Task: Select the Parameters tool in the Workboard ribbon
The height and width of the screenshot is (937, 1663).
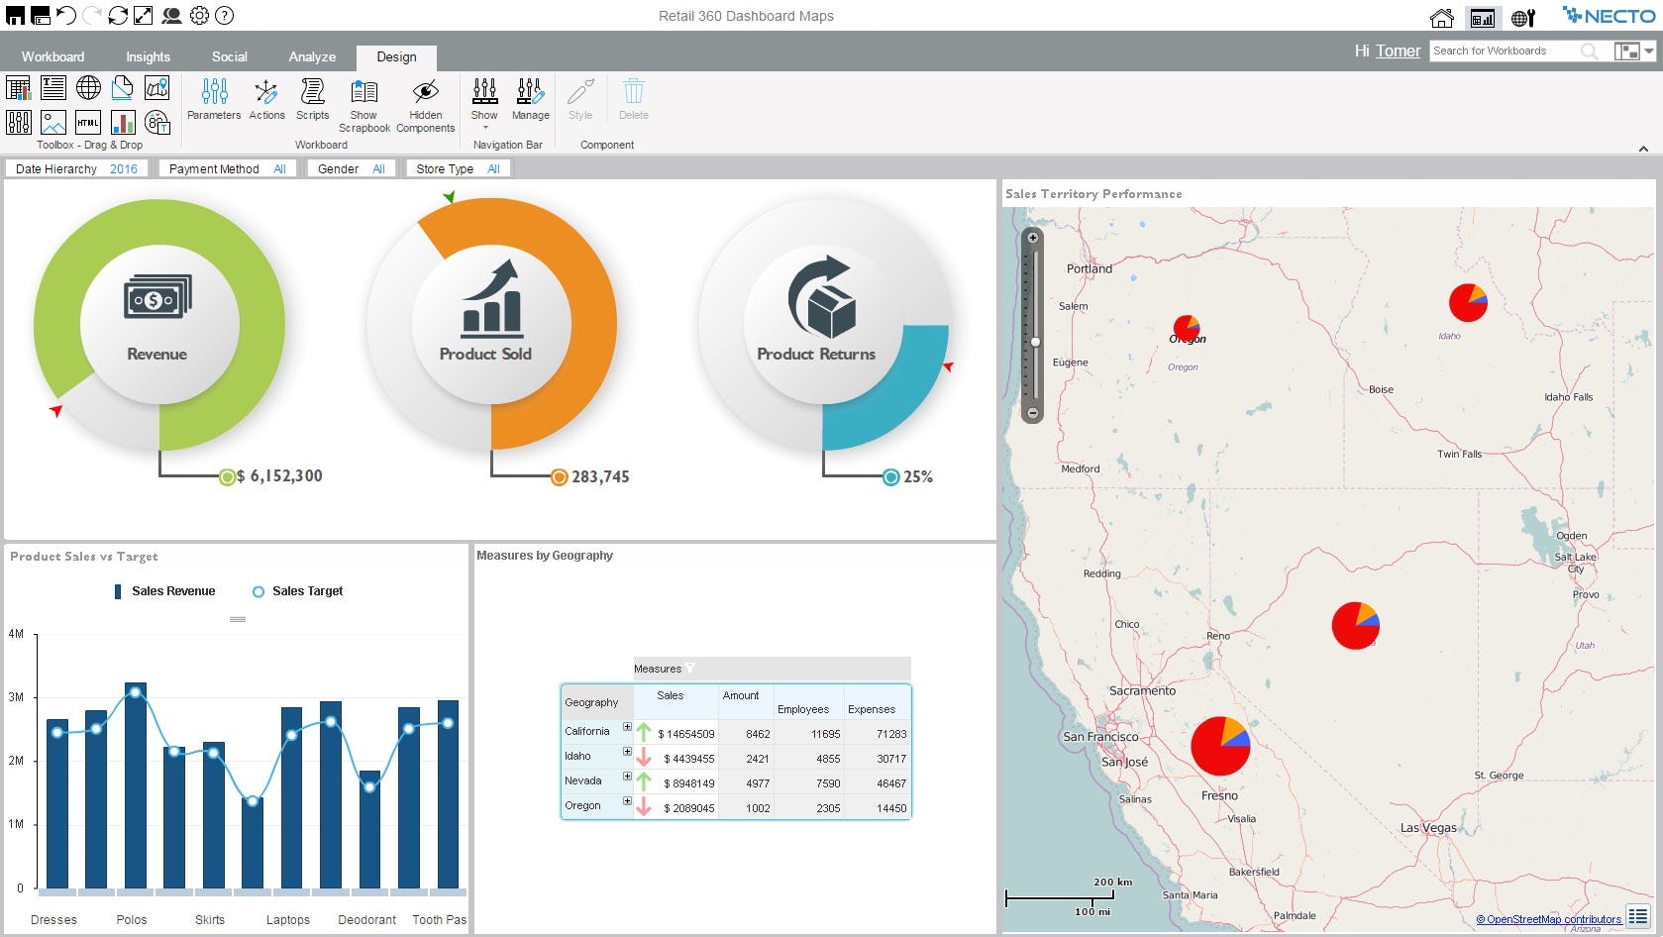Action: 214,99
